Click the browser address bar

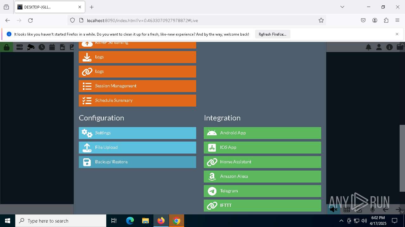click(x=196, y=20)
